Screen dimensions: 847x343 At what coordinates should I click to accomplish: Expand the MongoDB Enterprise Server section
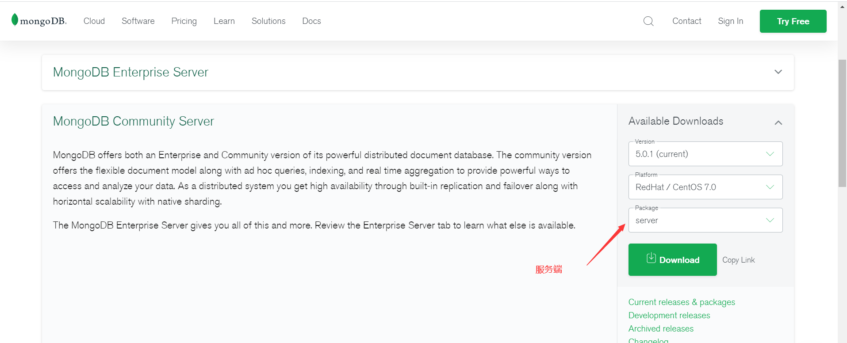click(x=778, y=72)
